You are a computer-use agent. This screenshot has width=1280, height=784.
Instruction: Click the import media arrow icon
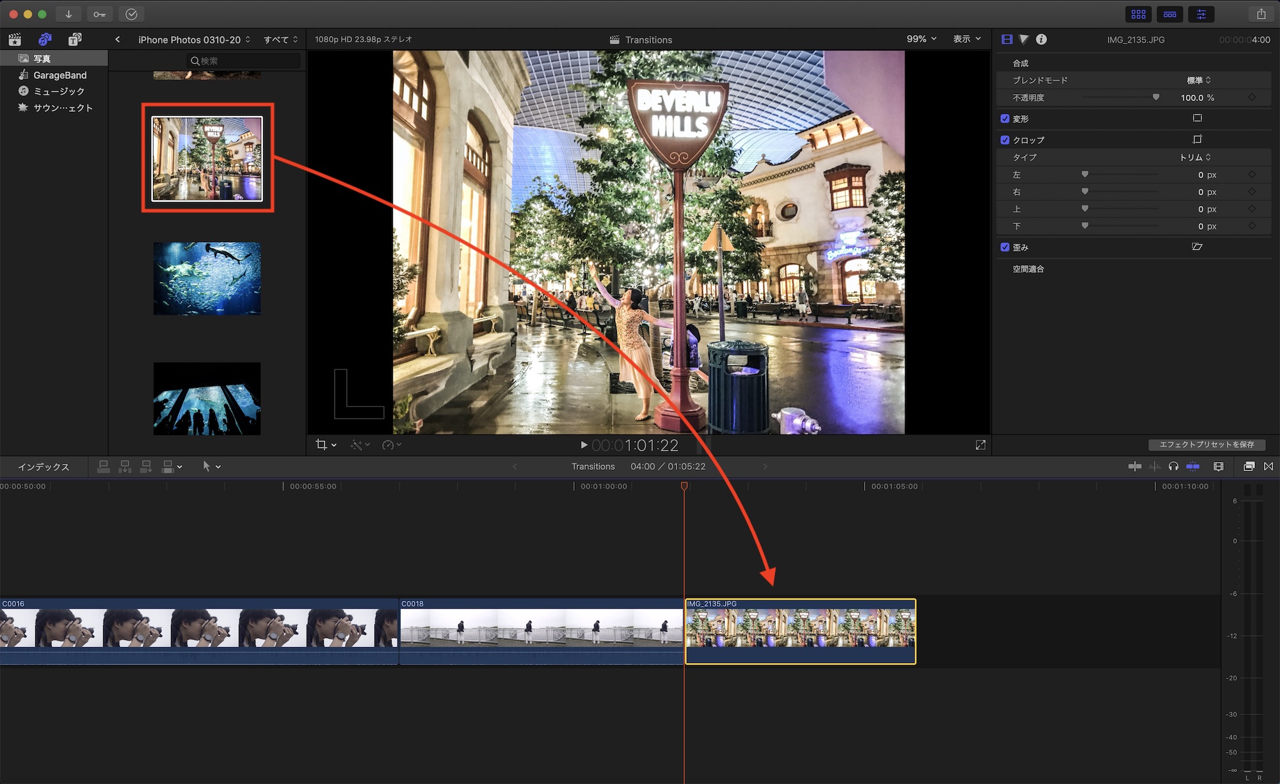[68, 13]
